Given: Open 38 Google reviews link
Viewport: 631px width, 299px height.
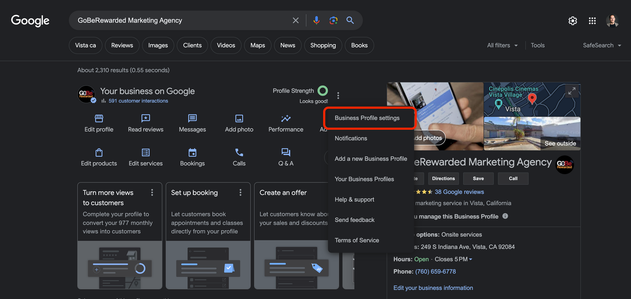Looking at the screenshot, I should click(459, 192).
